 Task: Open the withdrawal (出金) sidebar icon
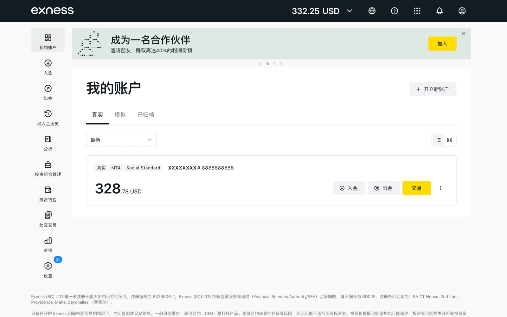click(x=48, y=88)
